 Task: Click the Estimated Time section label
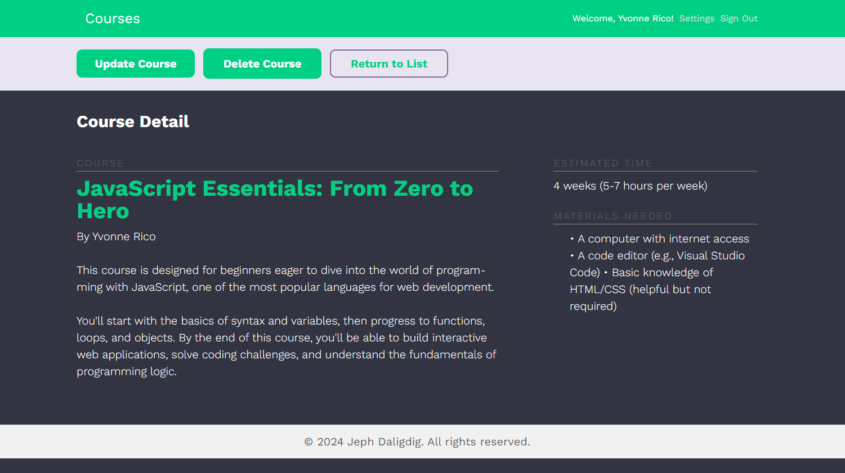(x=602, y=163)
